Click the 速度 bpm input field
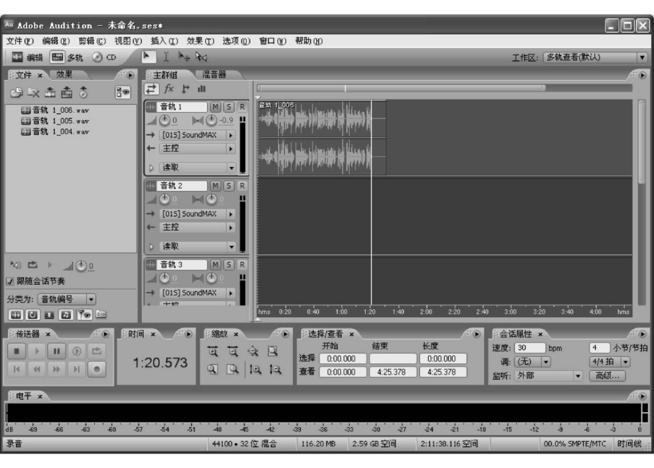 click(x=530, y=348)
